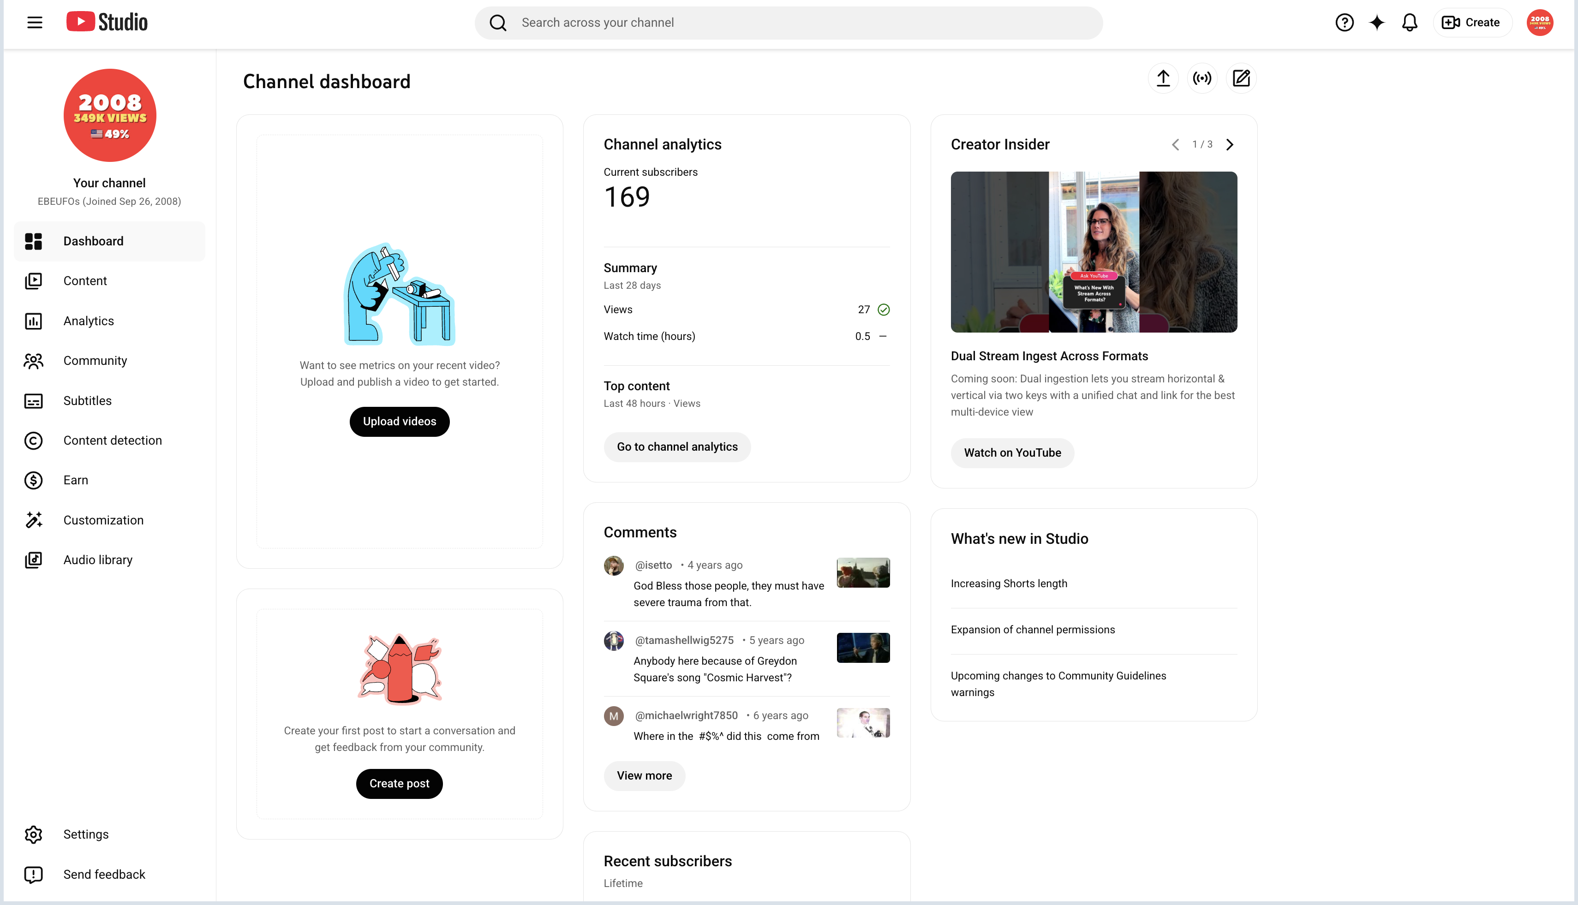
Task: Click the green check beside Views
Action: point(884,310)
